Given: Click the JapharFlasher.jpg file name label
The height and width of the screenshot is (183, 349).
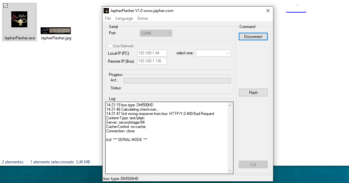Looking at the screenshot, I should (x=56, y=38).
